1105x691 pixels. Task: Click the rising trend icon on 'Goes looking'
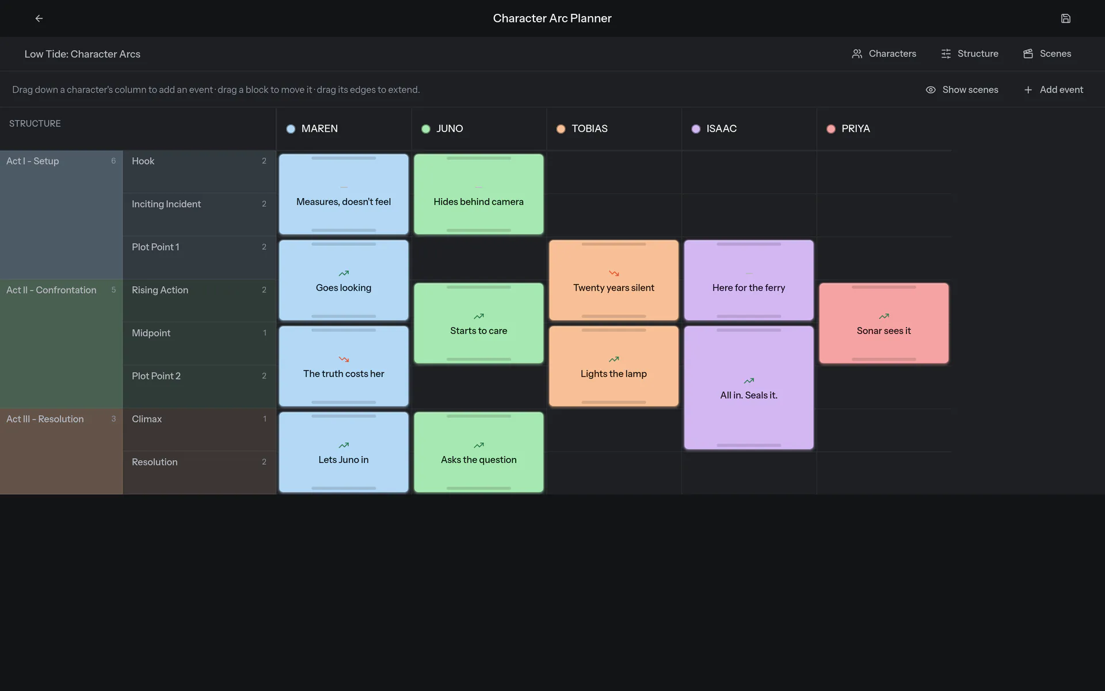click(344, 274)
